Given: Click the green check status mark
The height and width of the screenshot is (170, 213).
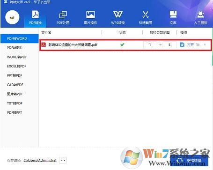Looking at the screenshot, I should pos(122,44).
